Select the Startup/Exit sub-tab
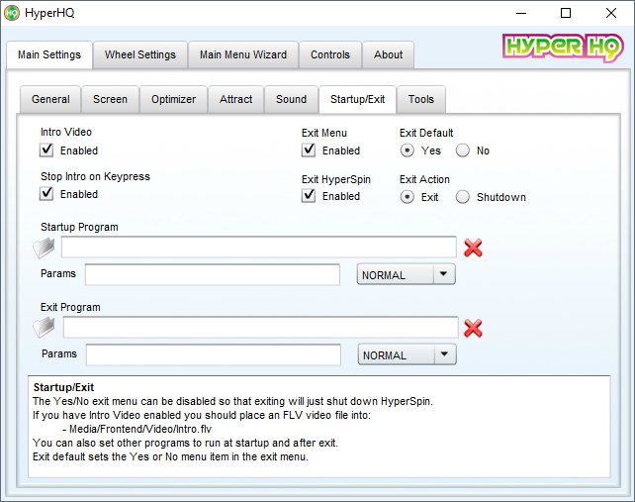 click(x=357, y=99)
